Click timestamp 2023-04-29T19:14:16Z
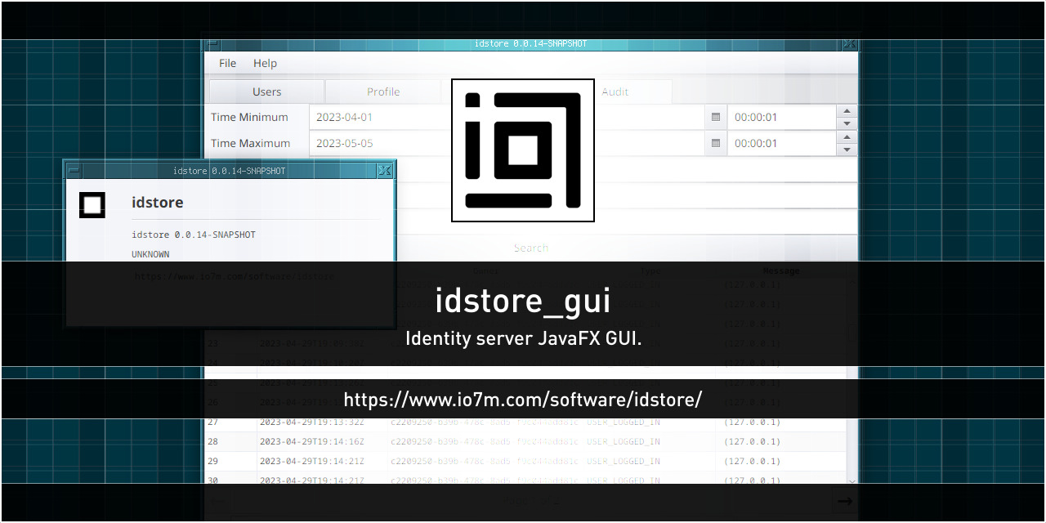This screenshot has width=1046, height=523. point(312,441)
